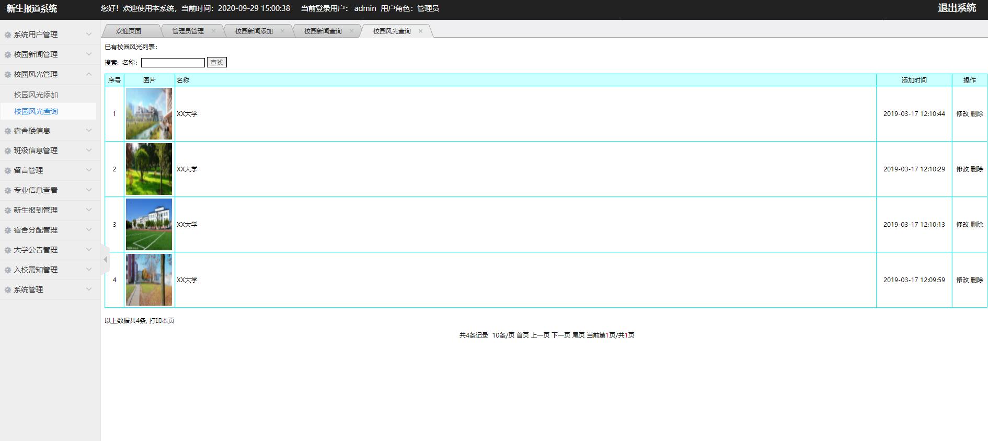The width and height of the screenshot is (988, 441).
Task: Go to 上一页 in pagination
Action: [x=541, y=335]
